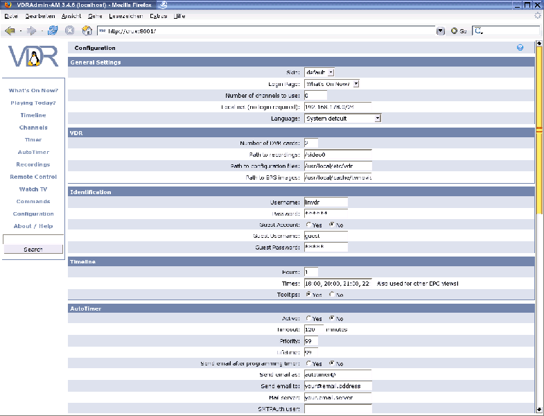Open the help icon beside the Configuration heading
The width and height of the screenshot is (544, 416).
pyautogui.click(x=520, y=48)
